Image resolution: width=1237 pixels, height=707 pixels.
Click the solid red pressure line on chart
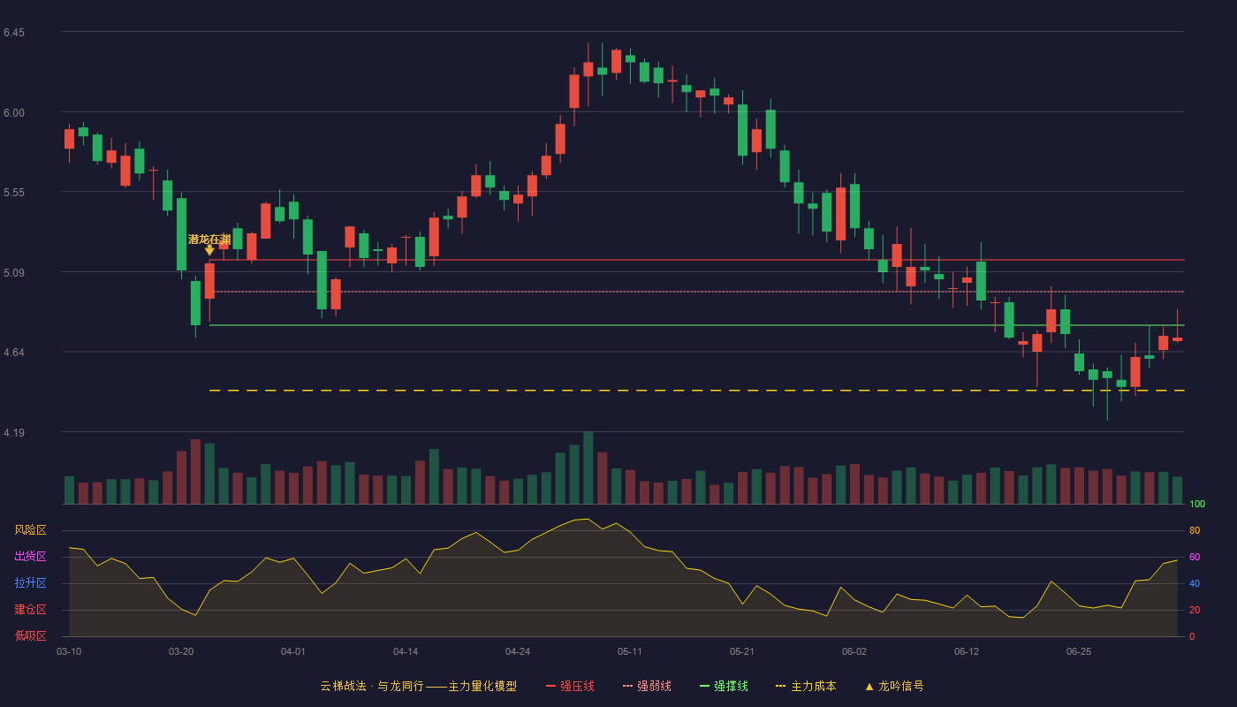click(696, 260)
